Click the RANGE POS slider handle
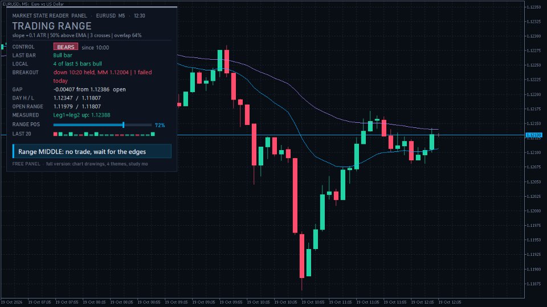 click(123, 125)
